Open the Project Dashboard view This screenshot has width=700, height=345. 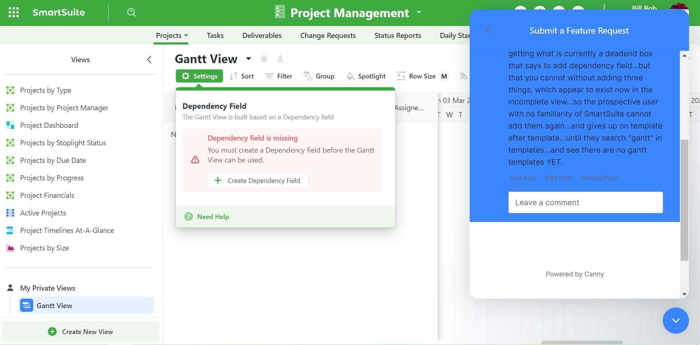(x=49, y=125)
